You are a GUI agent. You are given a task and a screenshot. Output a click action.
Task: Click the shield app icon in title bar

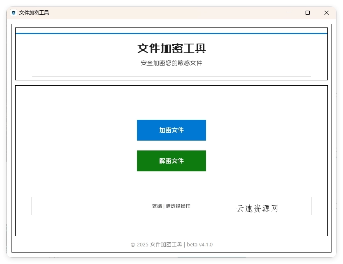13,13
